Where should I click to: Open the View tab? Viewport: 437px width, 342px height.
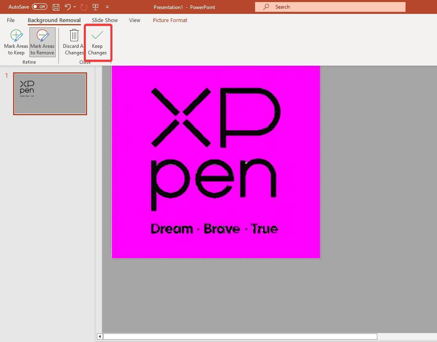pos(134,20)
